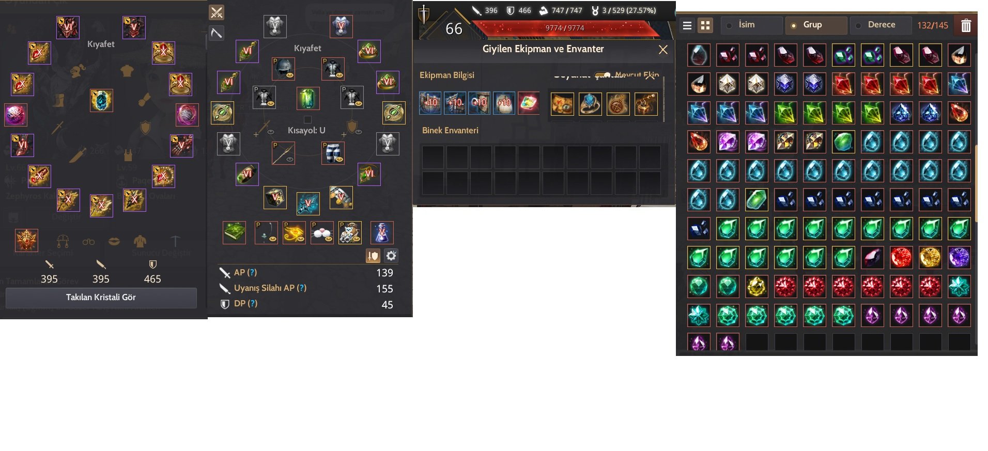Select the treasure map item icon
Screen dimensions: 988x451
[562, 104]
